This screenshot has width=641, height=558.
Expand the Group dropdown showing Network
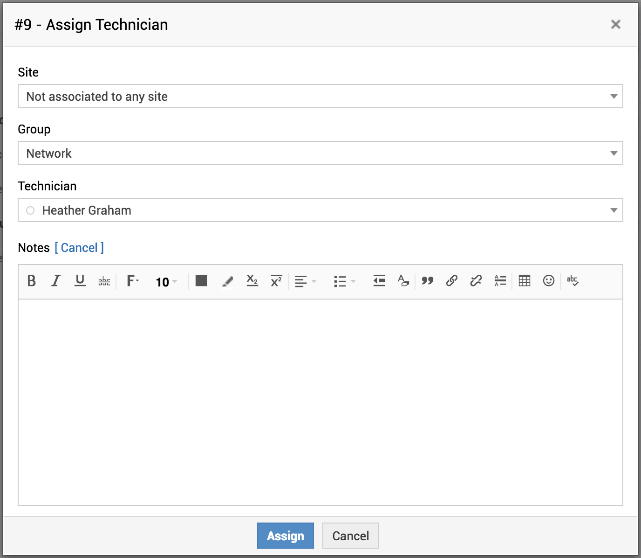click(320, 153)
